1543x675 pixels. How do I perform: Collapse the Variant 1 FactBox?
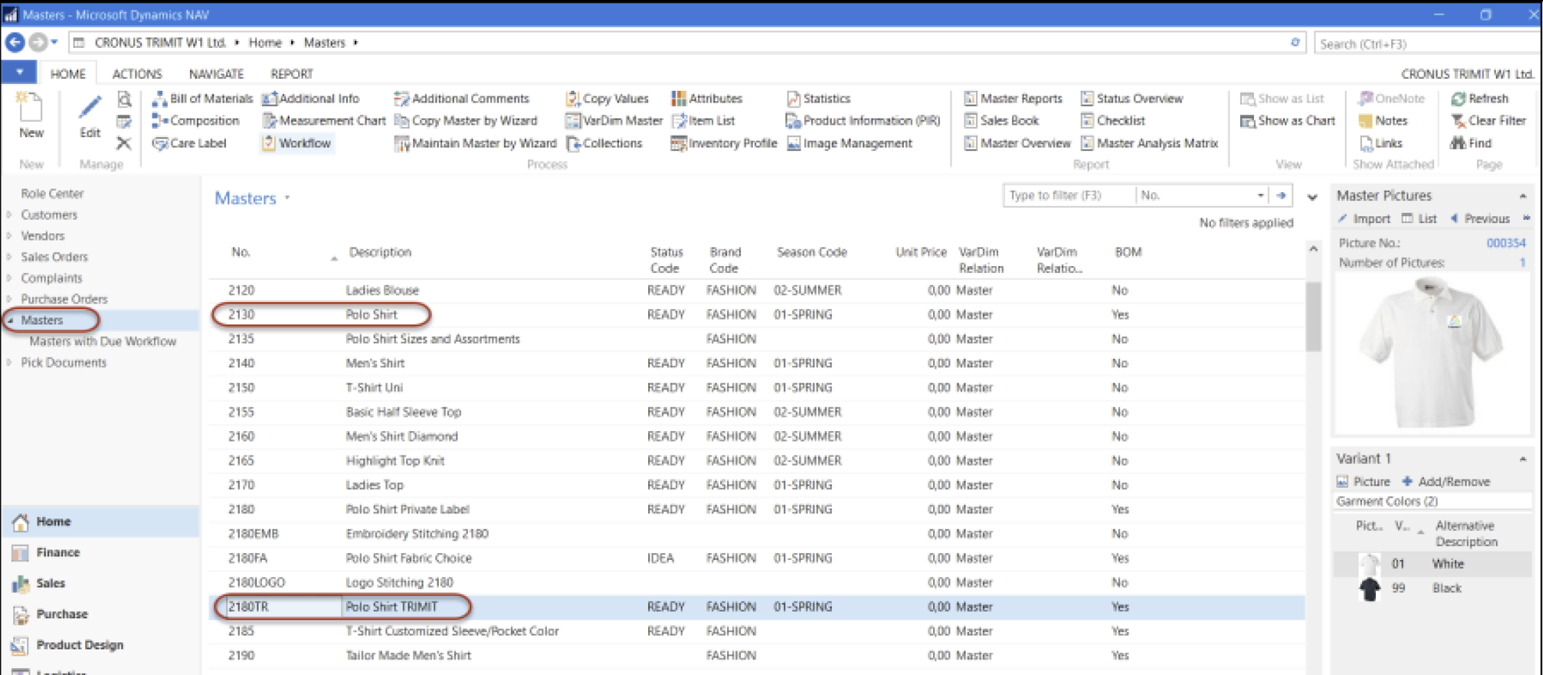pos(1523,459)
